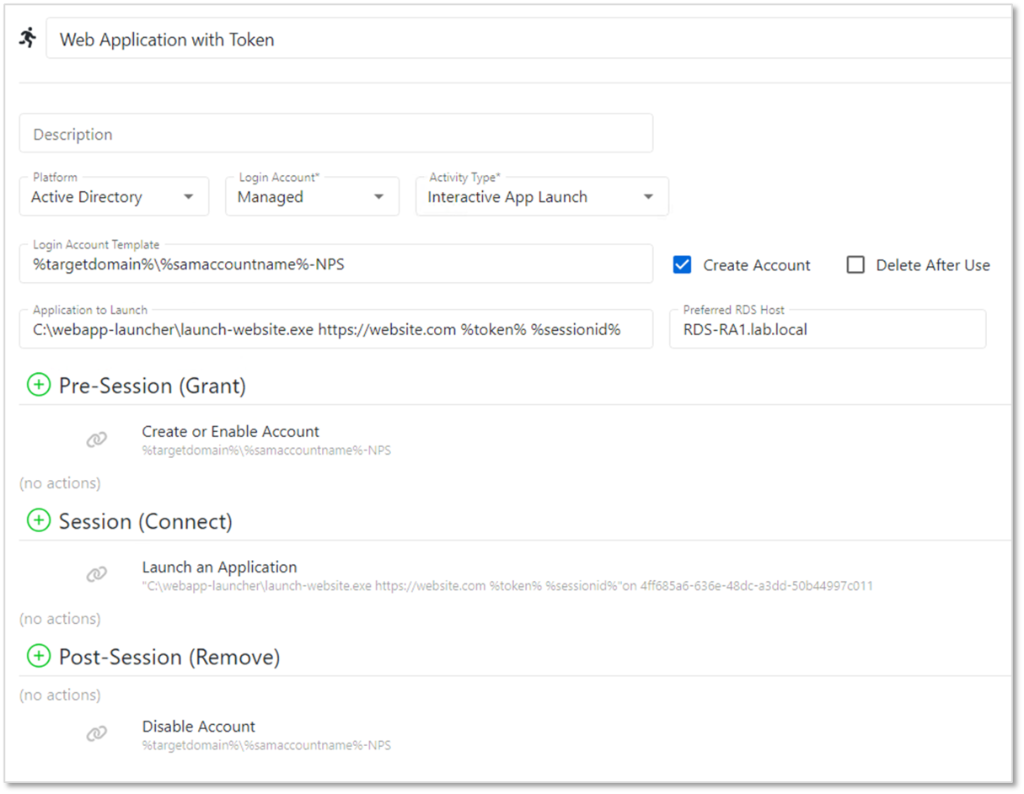This screenshot has height=794, width=1024.
Task: Edit the Application to Launch field
Action: [x=336, y=328]
